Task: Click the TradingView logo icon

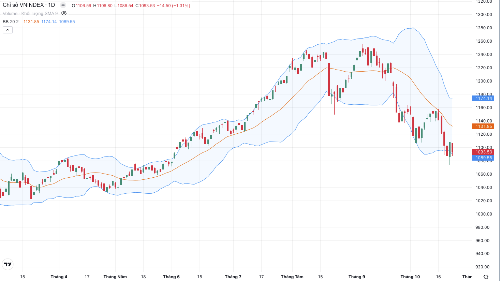Action: coord(8,264)
